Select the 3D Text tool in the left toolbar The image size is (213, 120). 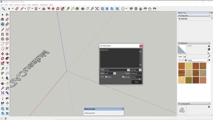click(7, 78)
